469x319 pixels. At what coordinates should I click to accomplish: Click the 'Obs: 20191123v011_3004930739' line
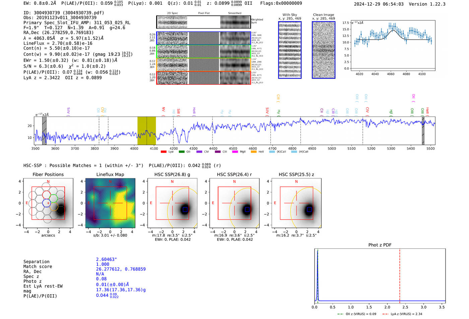tap(60, 18)
